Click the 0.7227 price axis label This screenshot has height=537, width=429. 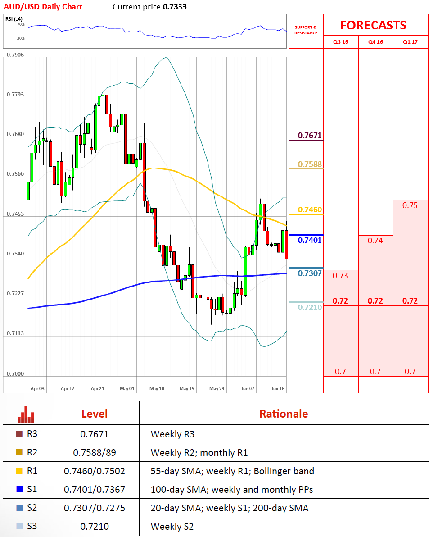tap(15, 293)
